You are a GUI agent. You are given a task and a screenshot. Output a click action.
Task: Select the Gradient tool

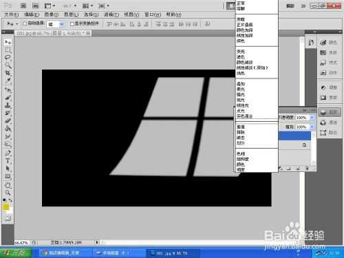point(8,129)
